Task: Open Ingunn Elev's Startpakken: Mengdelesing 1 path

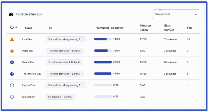Action: tap(66, 85)
